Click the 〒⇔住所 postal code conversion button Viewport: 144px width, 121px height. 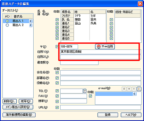(105, 47)
